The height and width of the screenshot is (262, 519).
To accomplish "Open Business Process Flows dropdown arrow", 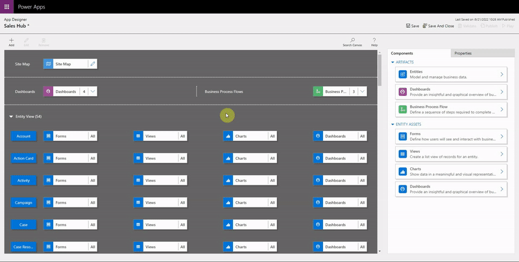I will point(363,91).
